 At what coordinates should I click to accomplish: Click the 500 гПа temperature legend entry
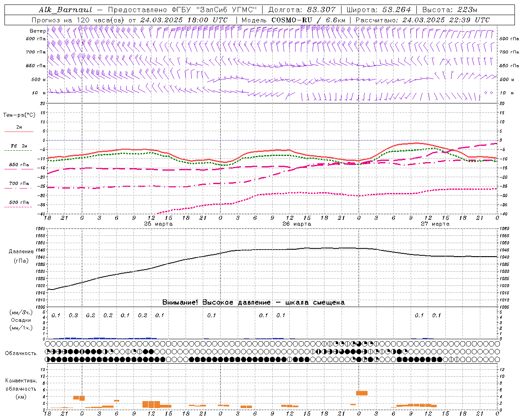[x=19, y=202]
